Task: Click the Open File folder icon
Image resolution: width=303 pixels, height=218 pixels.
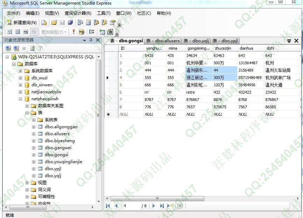Action: [54, 23]
